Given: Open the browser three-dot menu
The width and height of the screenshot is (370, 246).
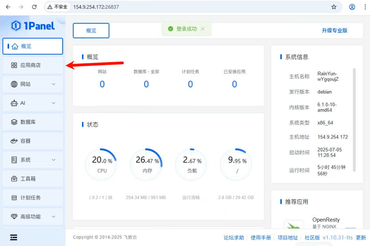Looking at the screenshot, I should click(x=365, y=7).
